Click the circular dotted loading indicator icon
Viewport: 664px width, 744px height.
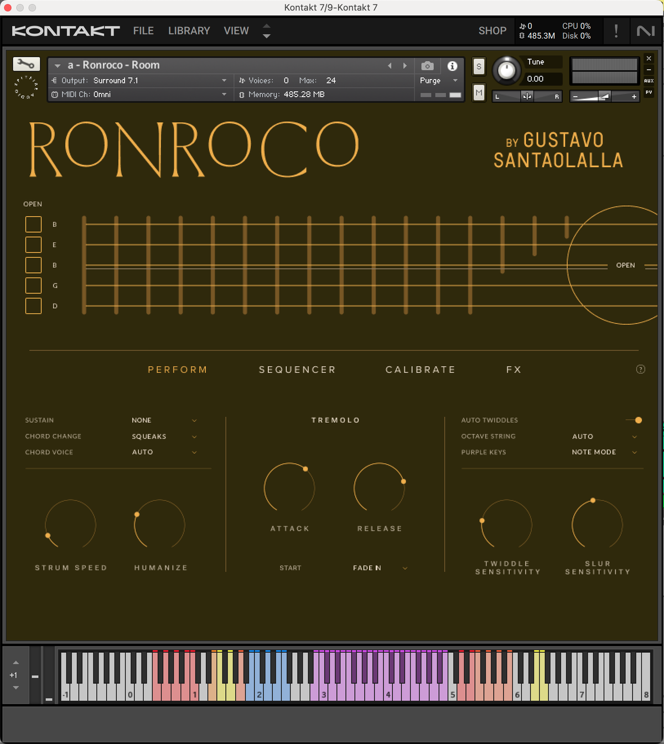(26, 87)
